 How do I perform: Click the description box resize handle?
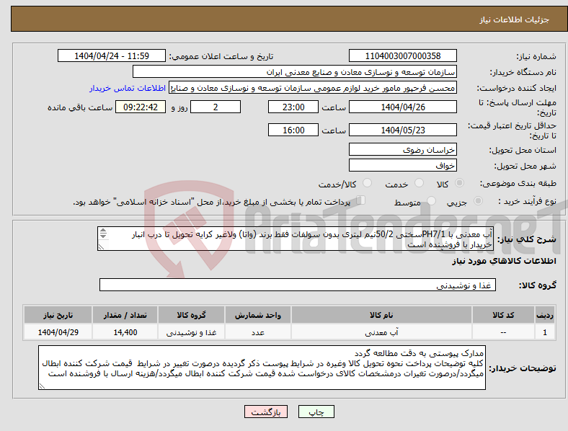(x=101, y=247)
